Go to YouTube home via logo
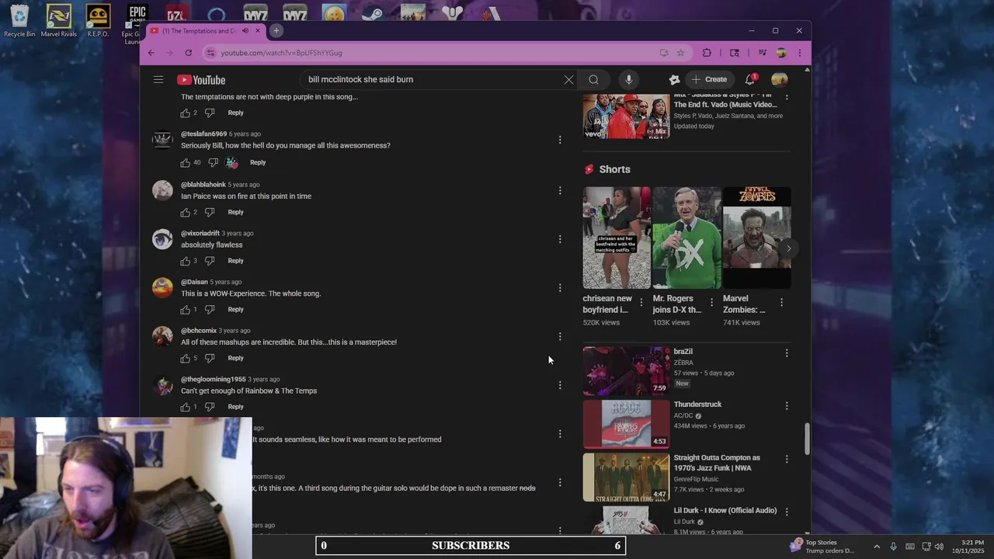 (201, 80)
